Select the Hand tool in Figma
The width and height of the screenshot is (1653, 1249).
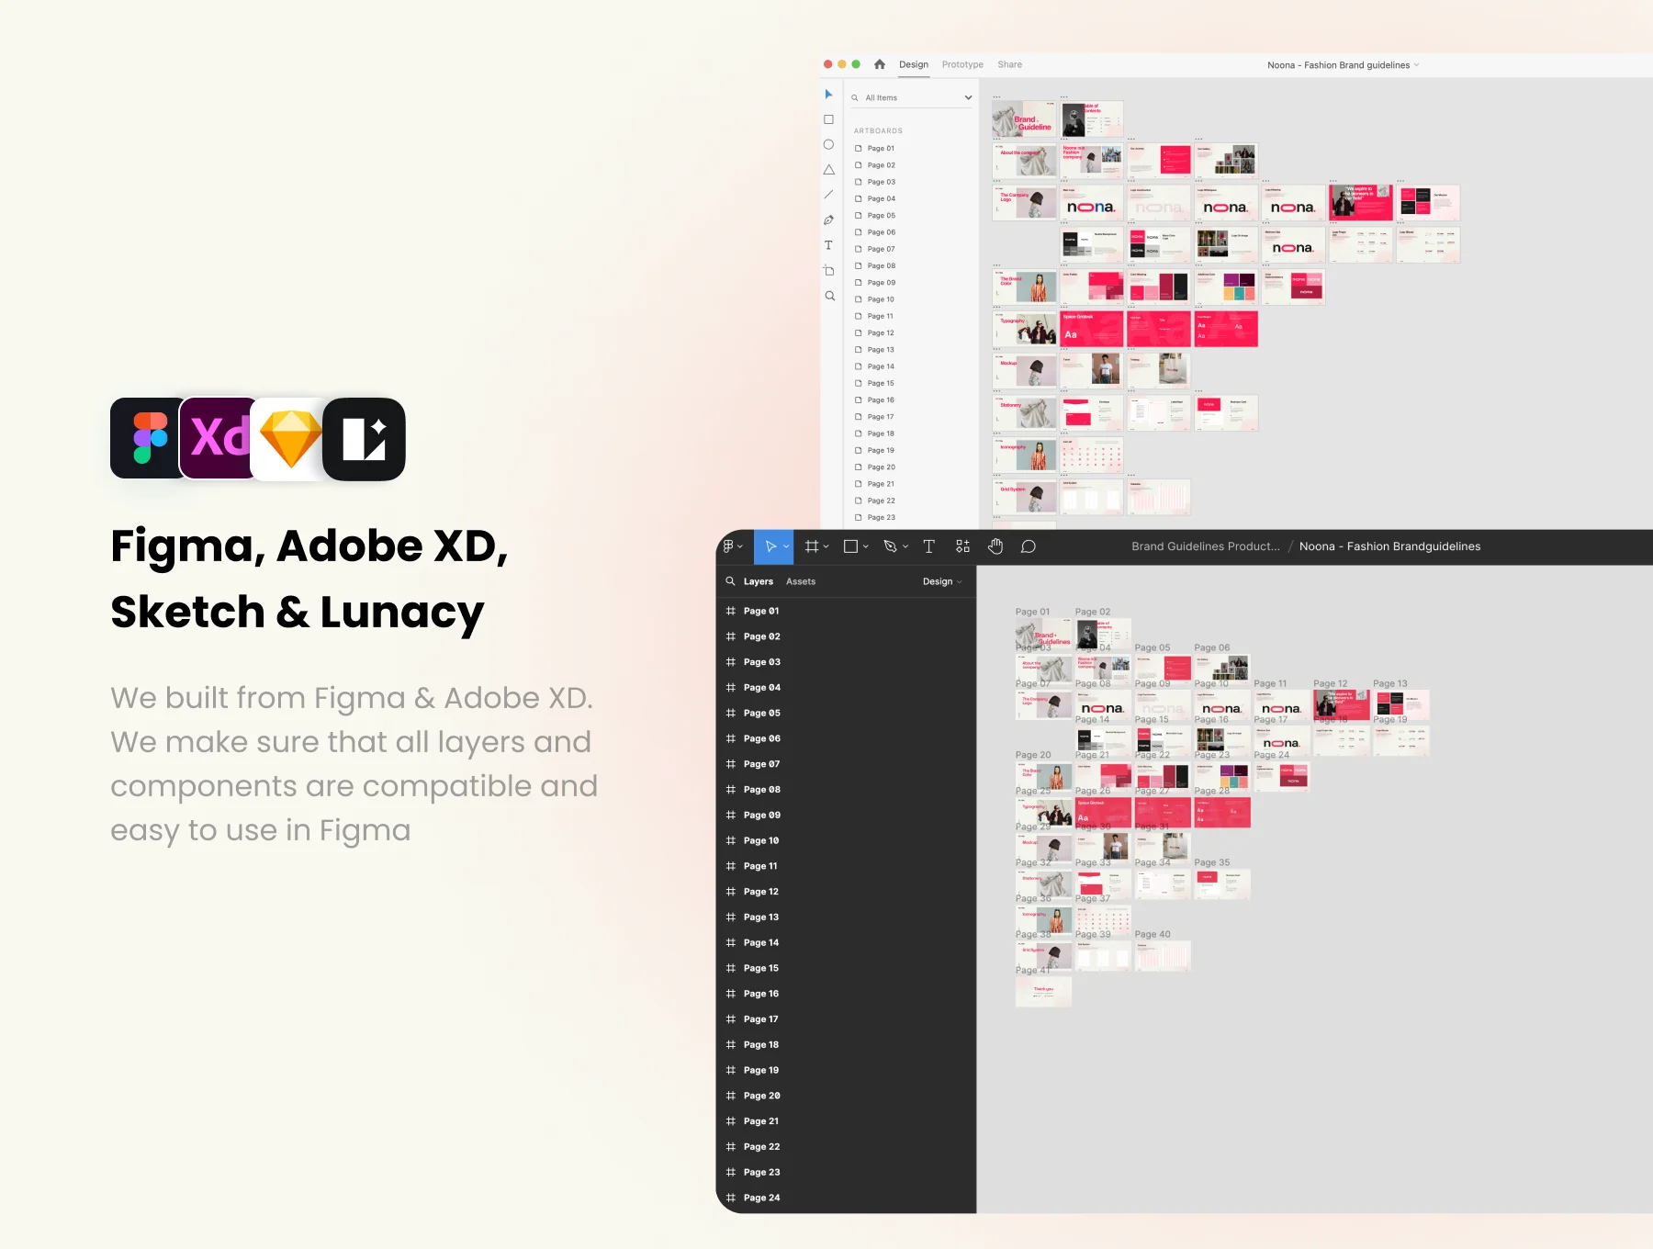coord(995,546)
